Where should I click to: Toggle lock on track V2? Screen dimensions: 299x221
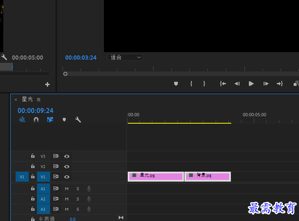[33, 166]
